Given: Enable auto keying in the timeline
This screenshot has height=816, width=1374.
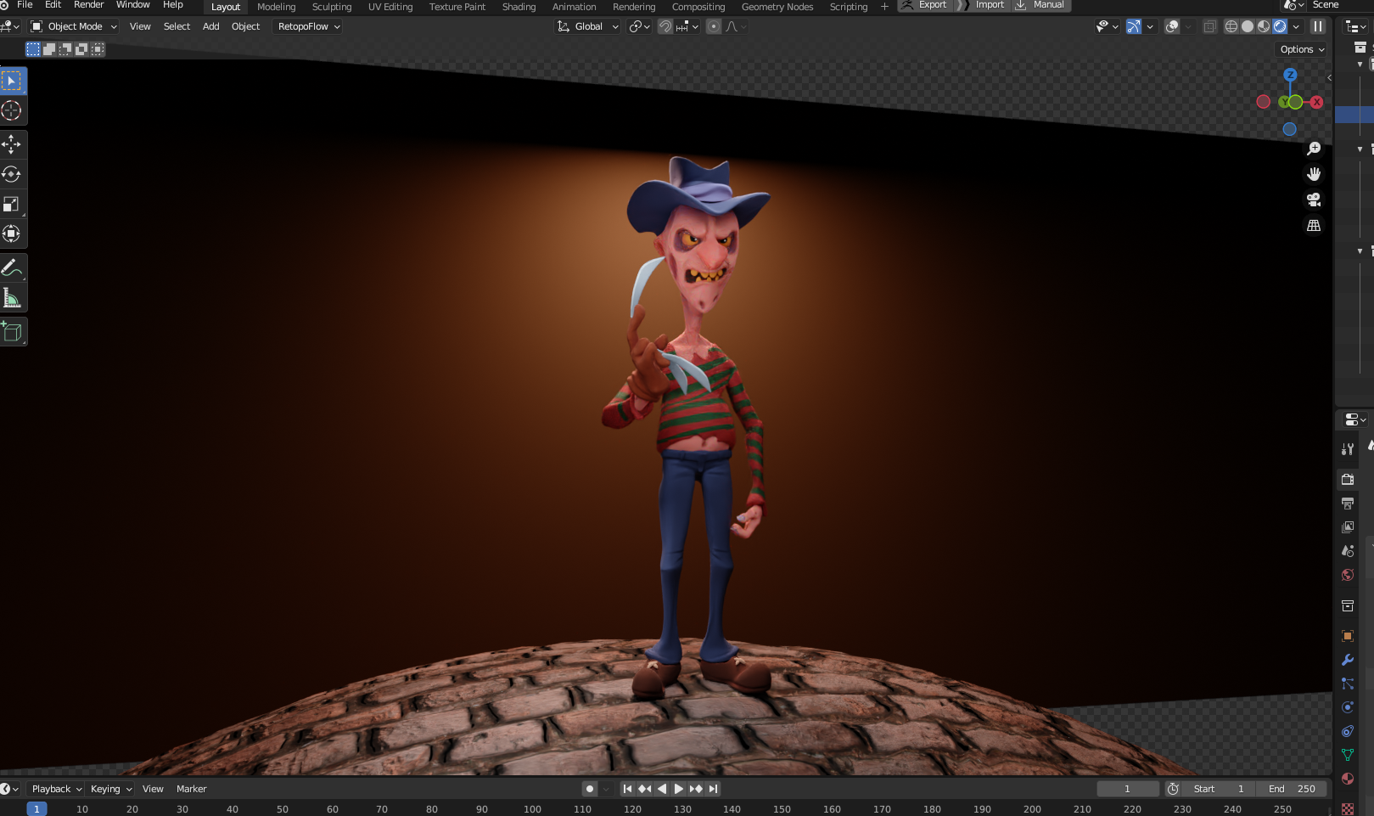Looking at the screenshot, I should pos(590,789).
